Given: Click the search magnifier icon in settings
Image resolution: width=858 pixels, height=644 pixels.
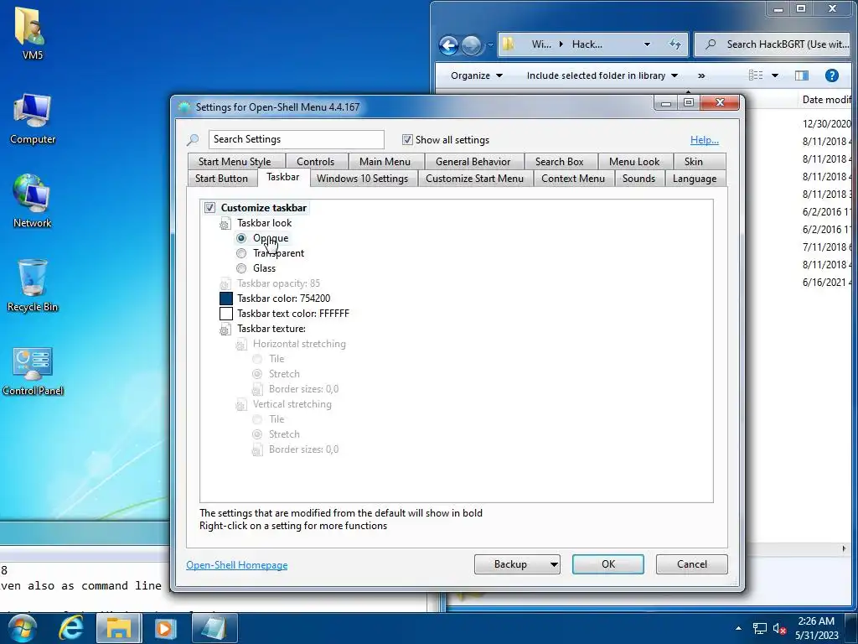Looking at the screenshot, I should [193, 140].
